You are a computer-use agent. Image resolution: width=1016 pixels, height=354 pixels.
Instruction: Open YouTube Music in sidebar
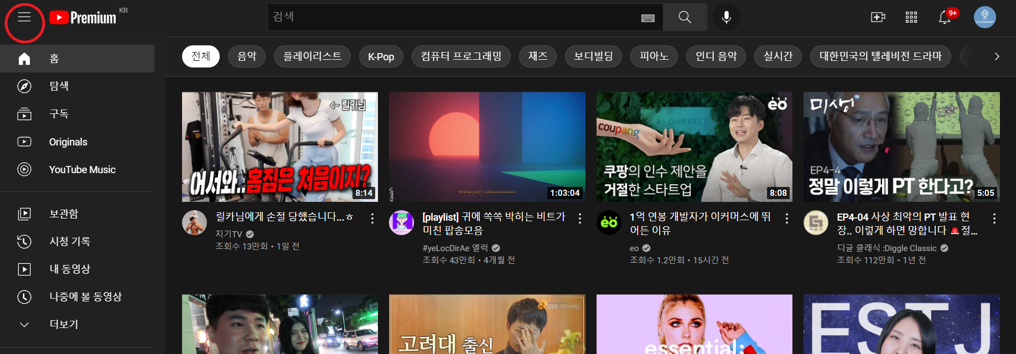77,169
